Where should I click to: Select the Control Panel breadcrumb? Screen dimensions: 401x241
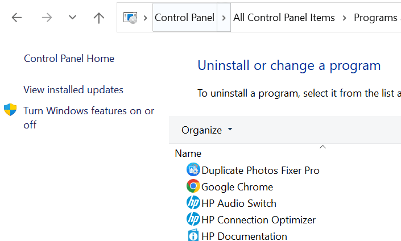[x=184, y=18]
